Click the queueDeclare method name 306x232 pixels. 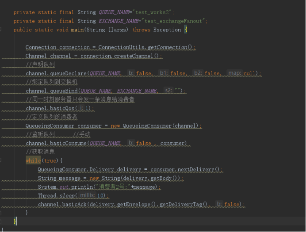68,73
